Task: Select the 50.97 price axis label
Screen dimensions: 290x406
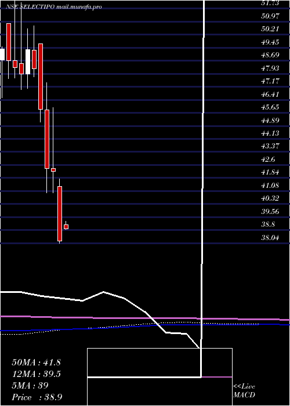Action: point(270,16)
